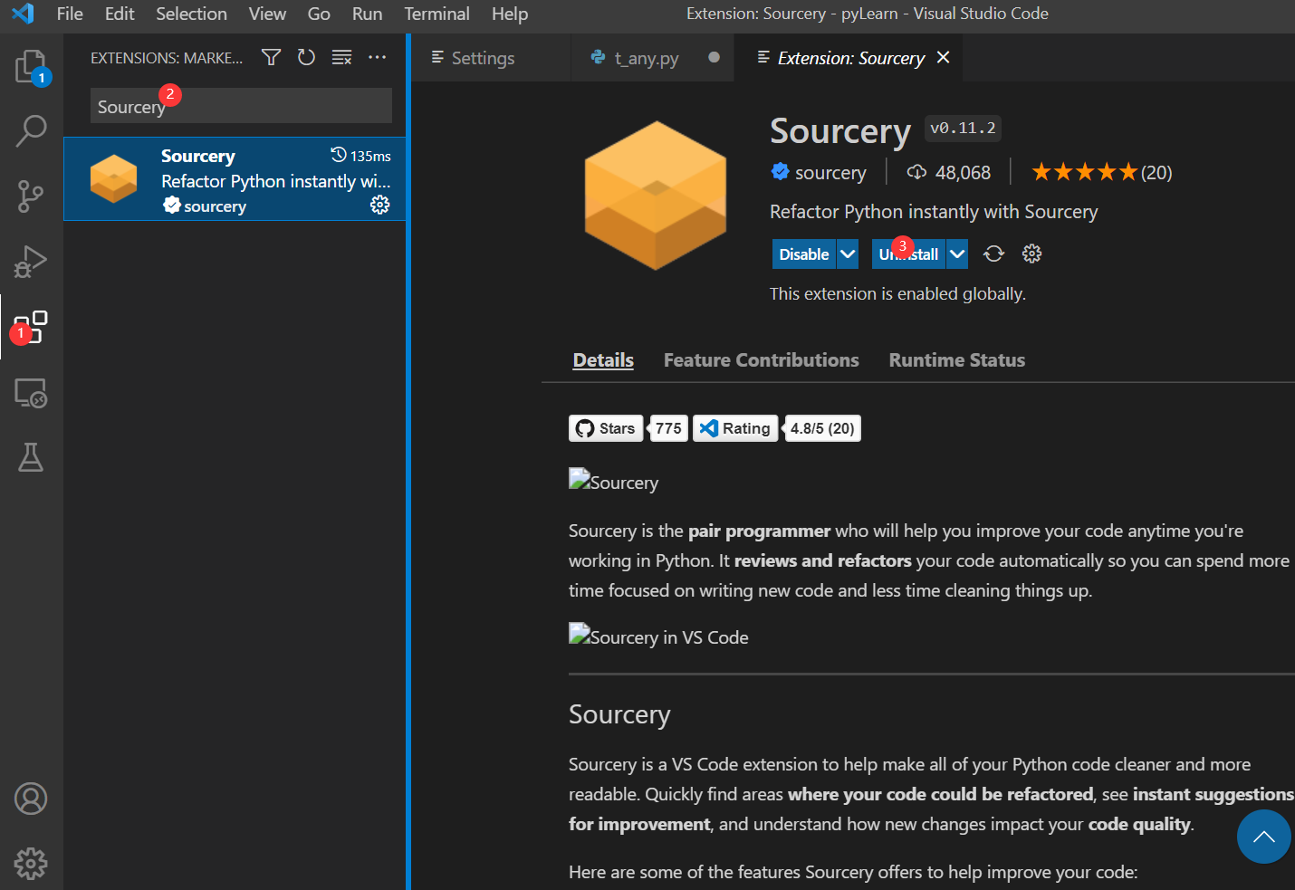Click the extension name heading Sourcery
The height and width of the screenshot is (890, 1295).
840,131
